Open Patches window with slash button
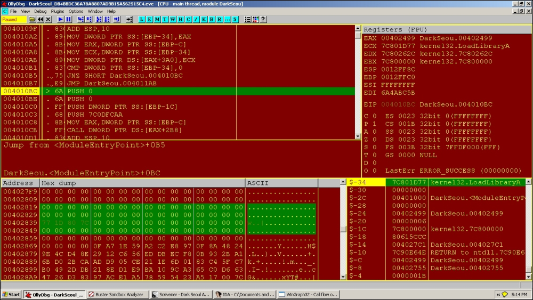Screen dimensions: 533x300 pyautogui.click(x=196, y=19)
